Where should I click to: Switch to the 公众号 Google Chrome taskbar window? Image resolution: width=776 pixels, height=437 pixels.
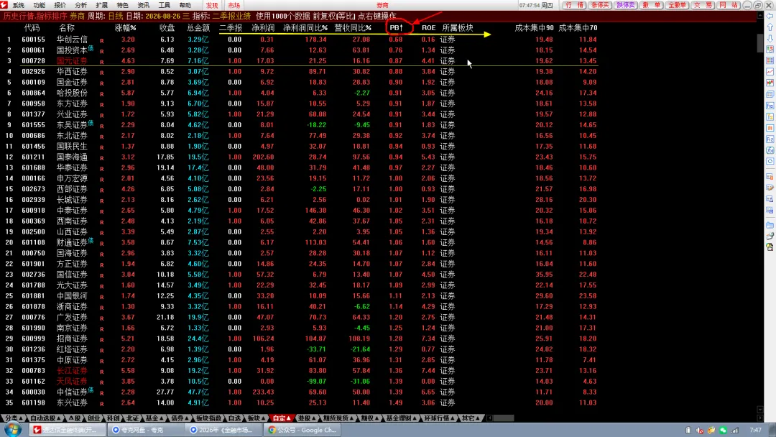tap(303, 430)
